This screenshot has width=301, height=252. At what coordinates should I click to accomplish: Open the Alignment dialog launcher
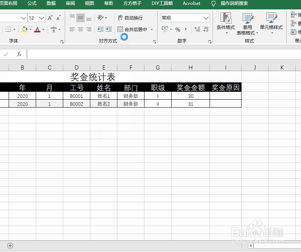point(154,42)
